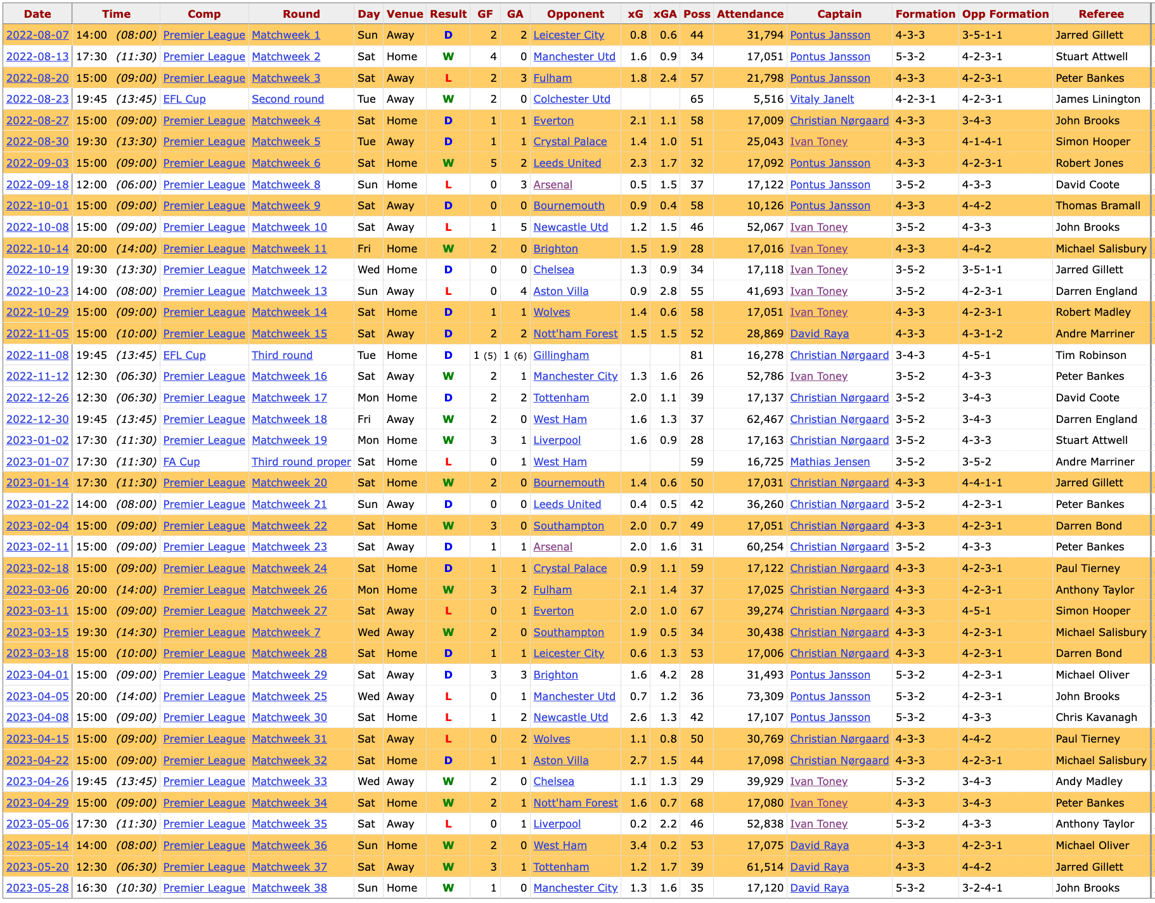Open Crystal Palace link in Matchweek 5 row
Image resolution: width=1155 pixels, height=903 pixels.
coord(570,141)
